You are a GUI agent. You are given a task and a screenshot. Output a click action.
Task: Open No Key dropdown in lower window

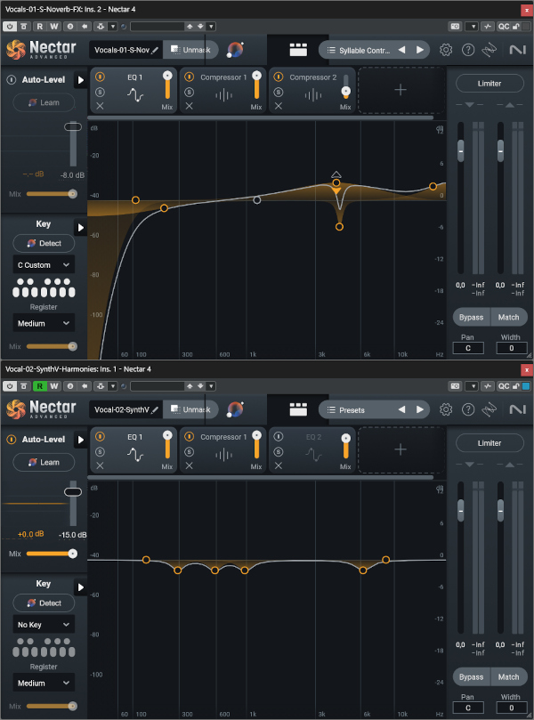(x=44, y=625)
